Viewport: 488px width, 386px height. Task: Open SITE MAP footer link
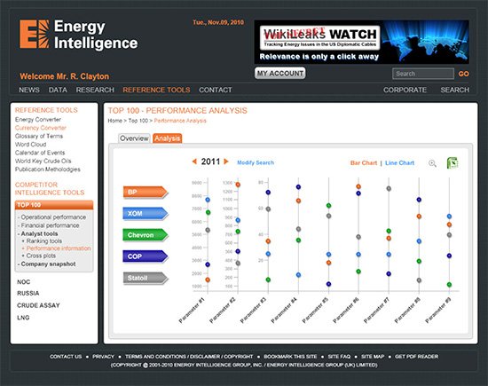tap(373, 357)
